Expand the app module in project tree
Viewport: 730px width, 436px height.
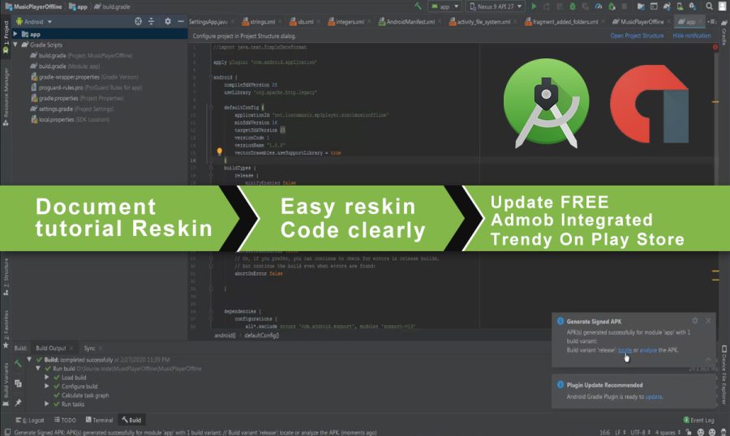tap(15, 34)
